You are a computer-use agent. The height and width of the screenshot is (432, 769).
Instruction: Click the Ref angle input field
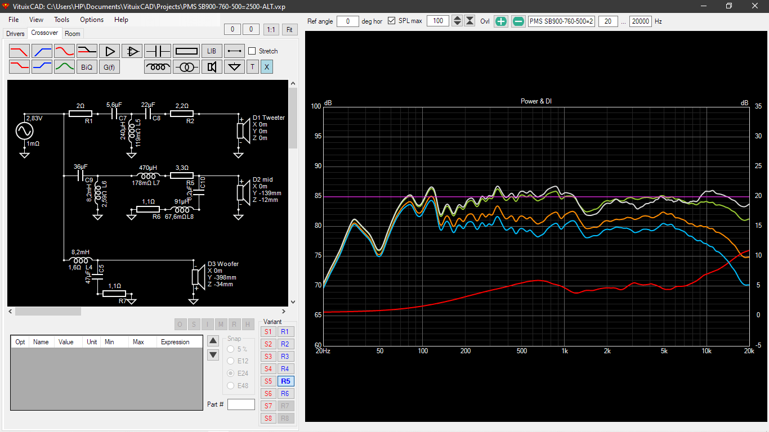348,21
